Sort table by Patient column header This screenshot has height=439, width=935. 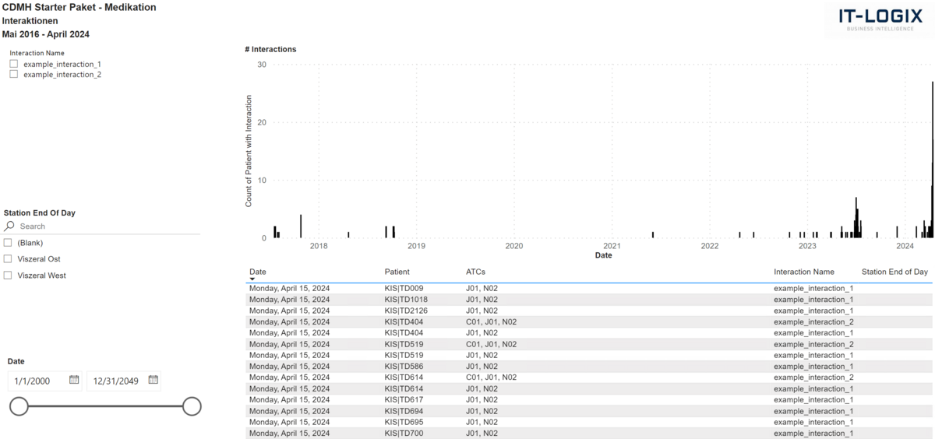[397, 272]
